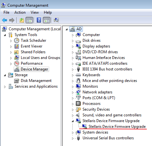152x146 pixels.
Task: Click Scan for hardware changes icon
Action: [x=56, y=20]
